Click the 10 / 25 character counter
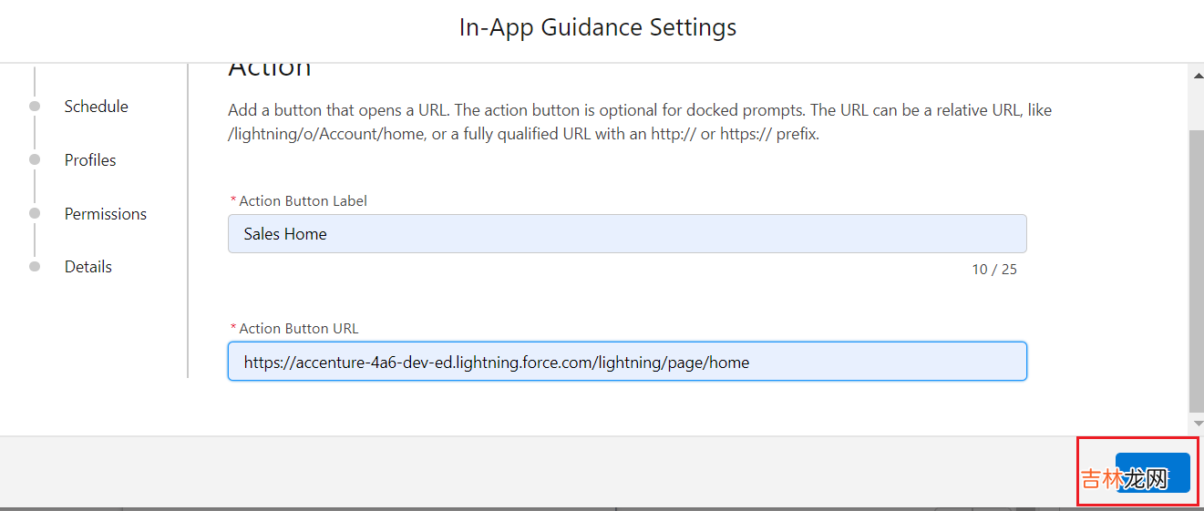The width and height of the screenshot is (1204, 511). 993,270
